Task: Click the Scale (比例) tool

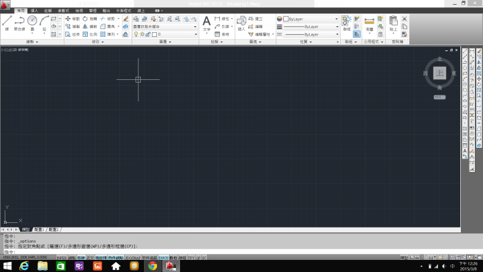Action: pyautogui.click(x=90, y=34)
